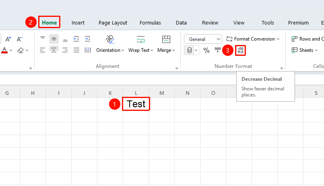
Task: Decrease font size with A- icon
Action: click(20, 39)
